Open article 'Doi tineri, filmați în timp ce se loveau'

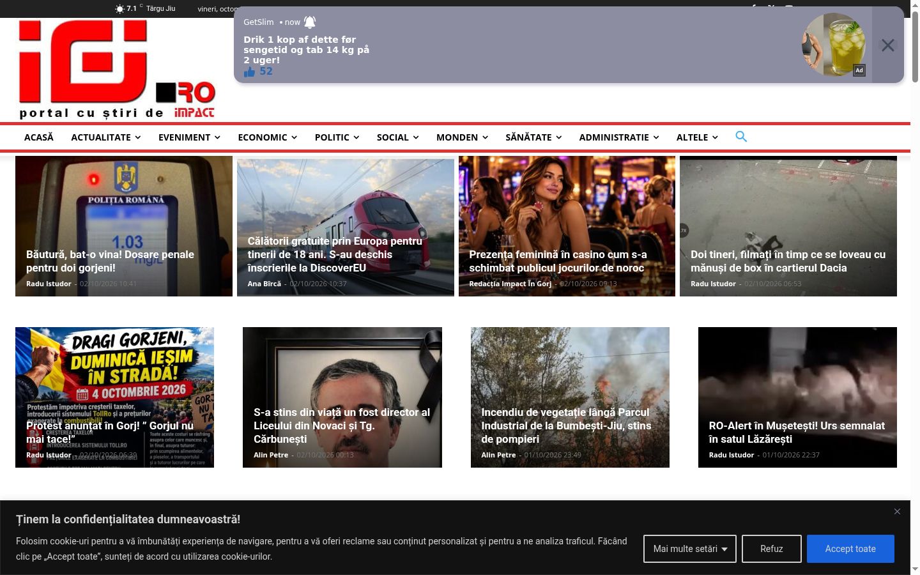788,261
